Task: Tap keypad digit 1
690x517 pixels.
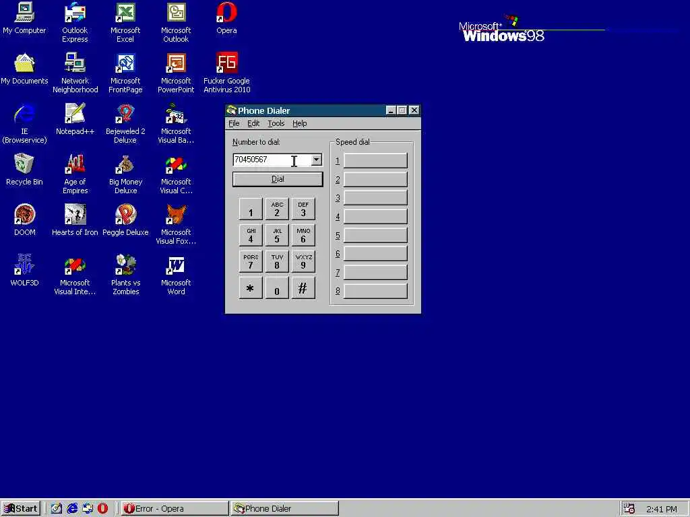Action: pyautogui.click(x=251, y=209)
